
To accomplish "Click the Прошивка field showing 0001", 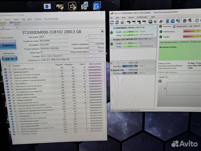I will pos(54,37).
